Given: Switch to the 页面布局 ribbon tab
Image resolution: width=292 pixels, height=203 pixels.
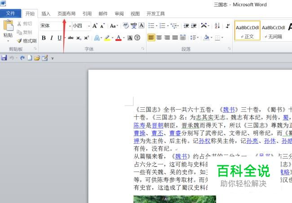Looking at the screenshot, I should [x=66, y=14].
